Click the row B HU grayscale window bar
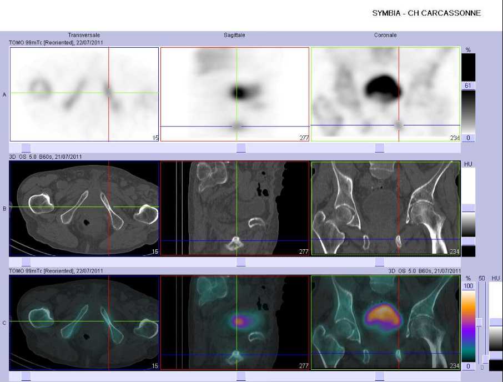Screen dimensions: 503x382 coord(468,224)
